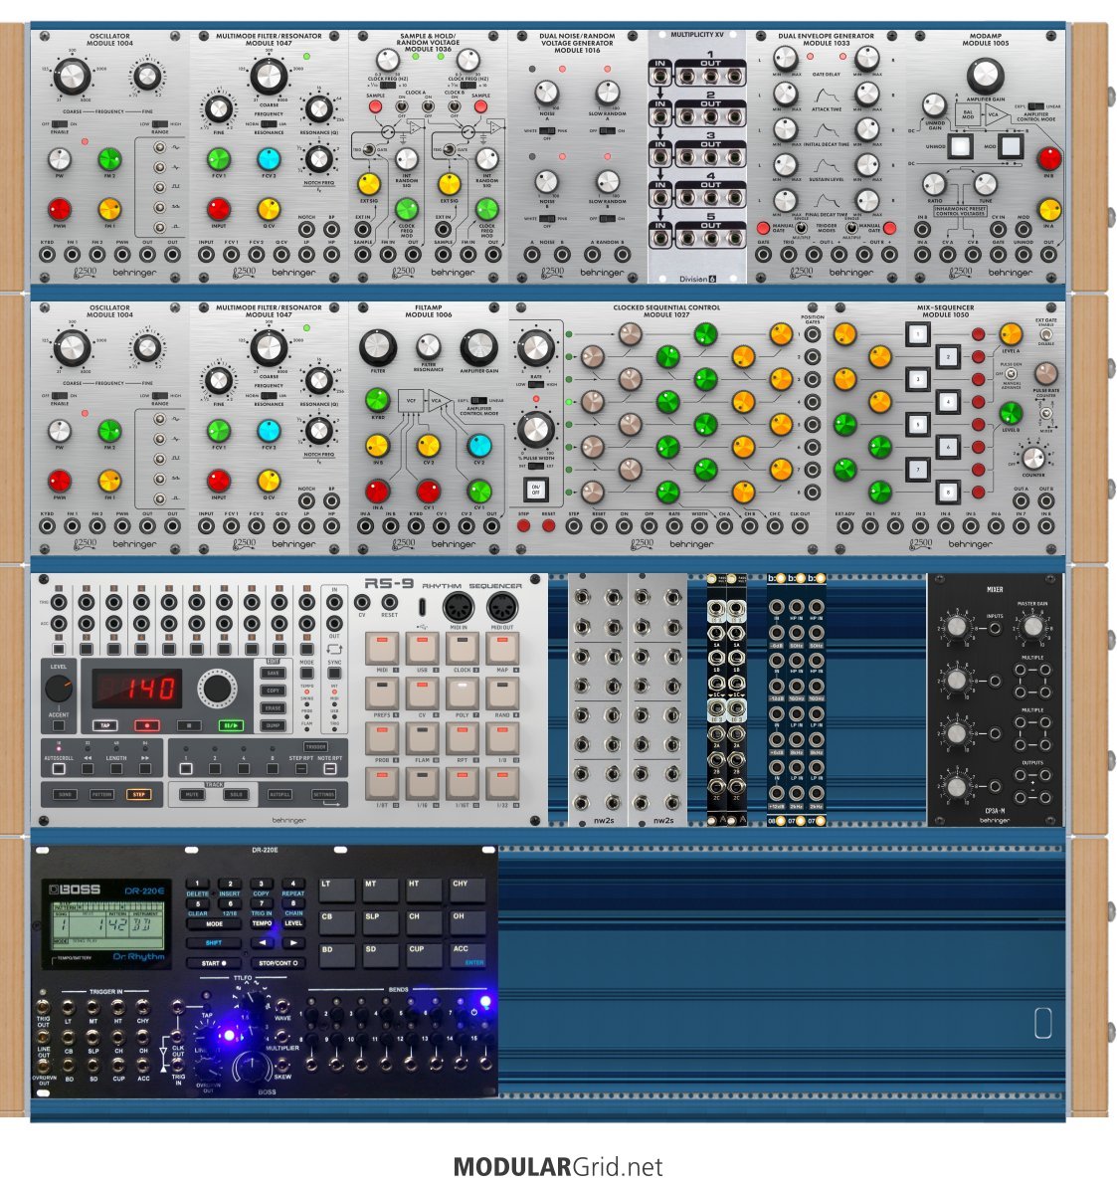
Task: Click the RATE knob on Clocked Sequential Control
Action: (x=535, y=348)
